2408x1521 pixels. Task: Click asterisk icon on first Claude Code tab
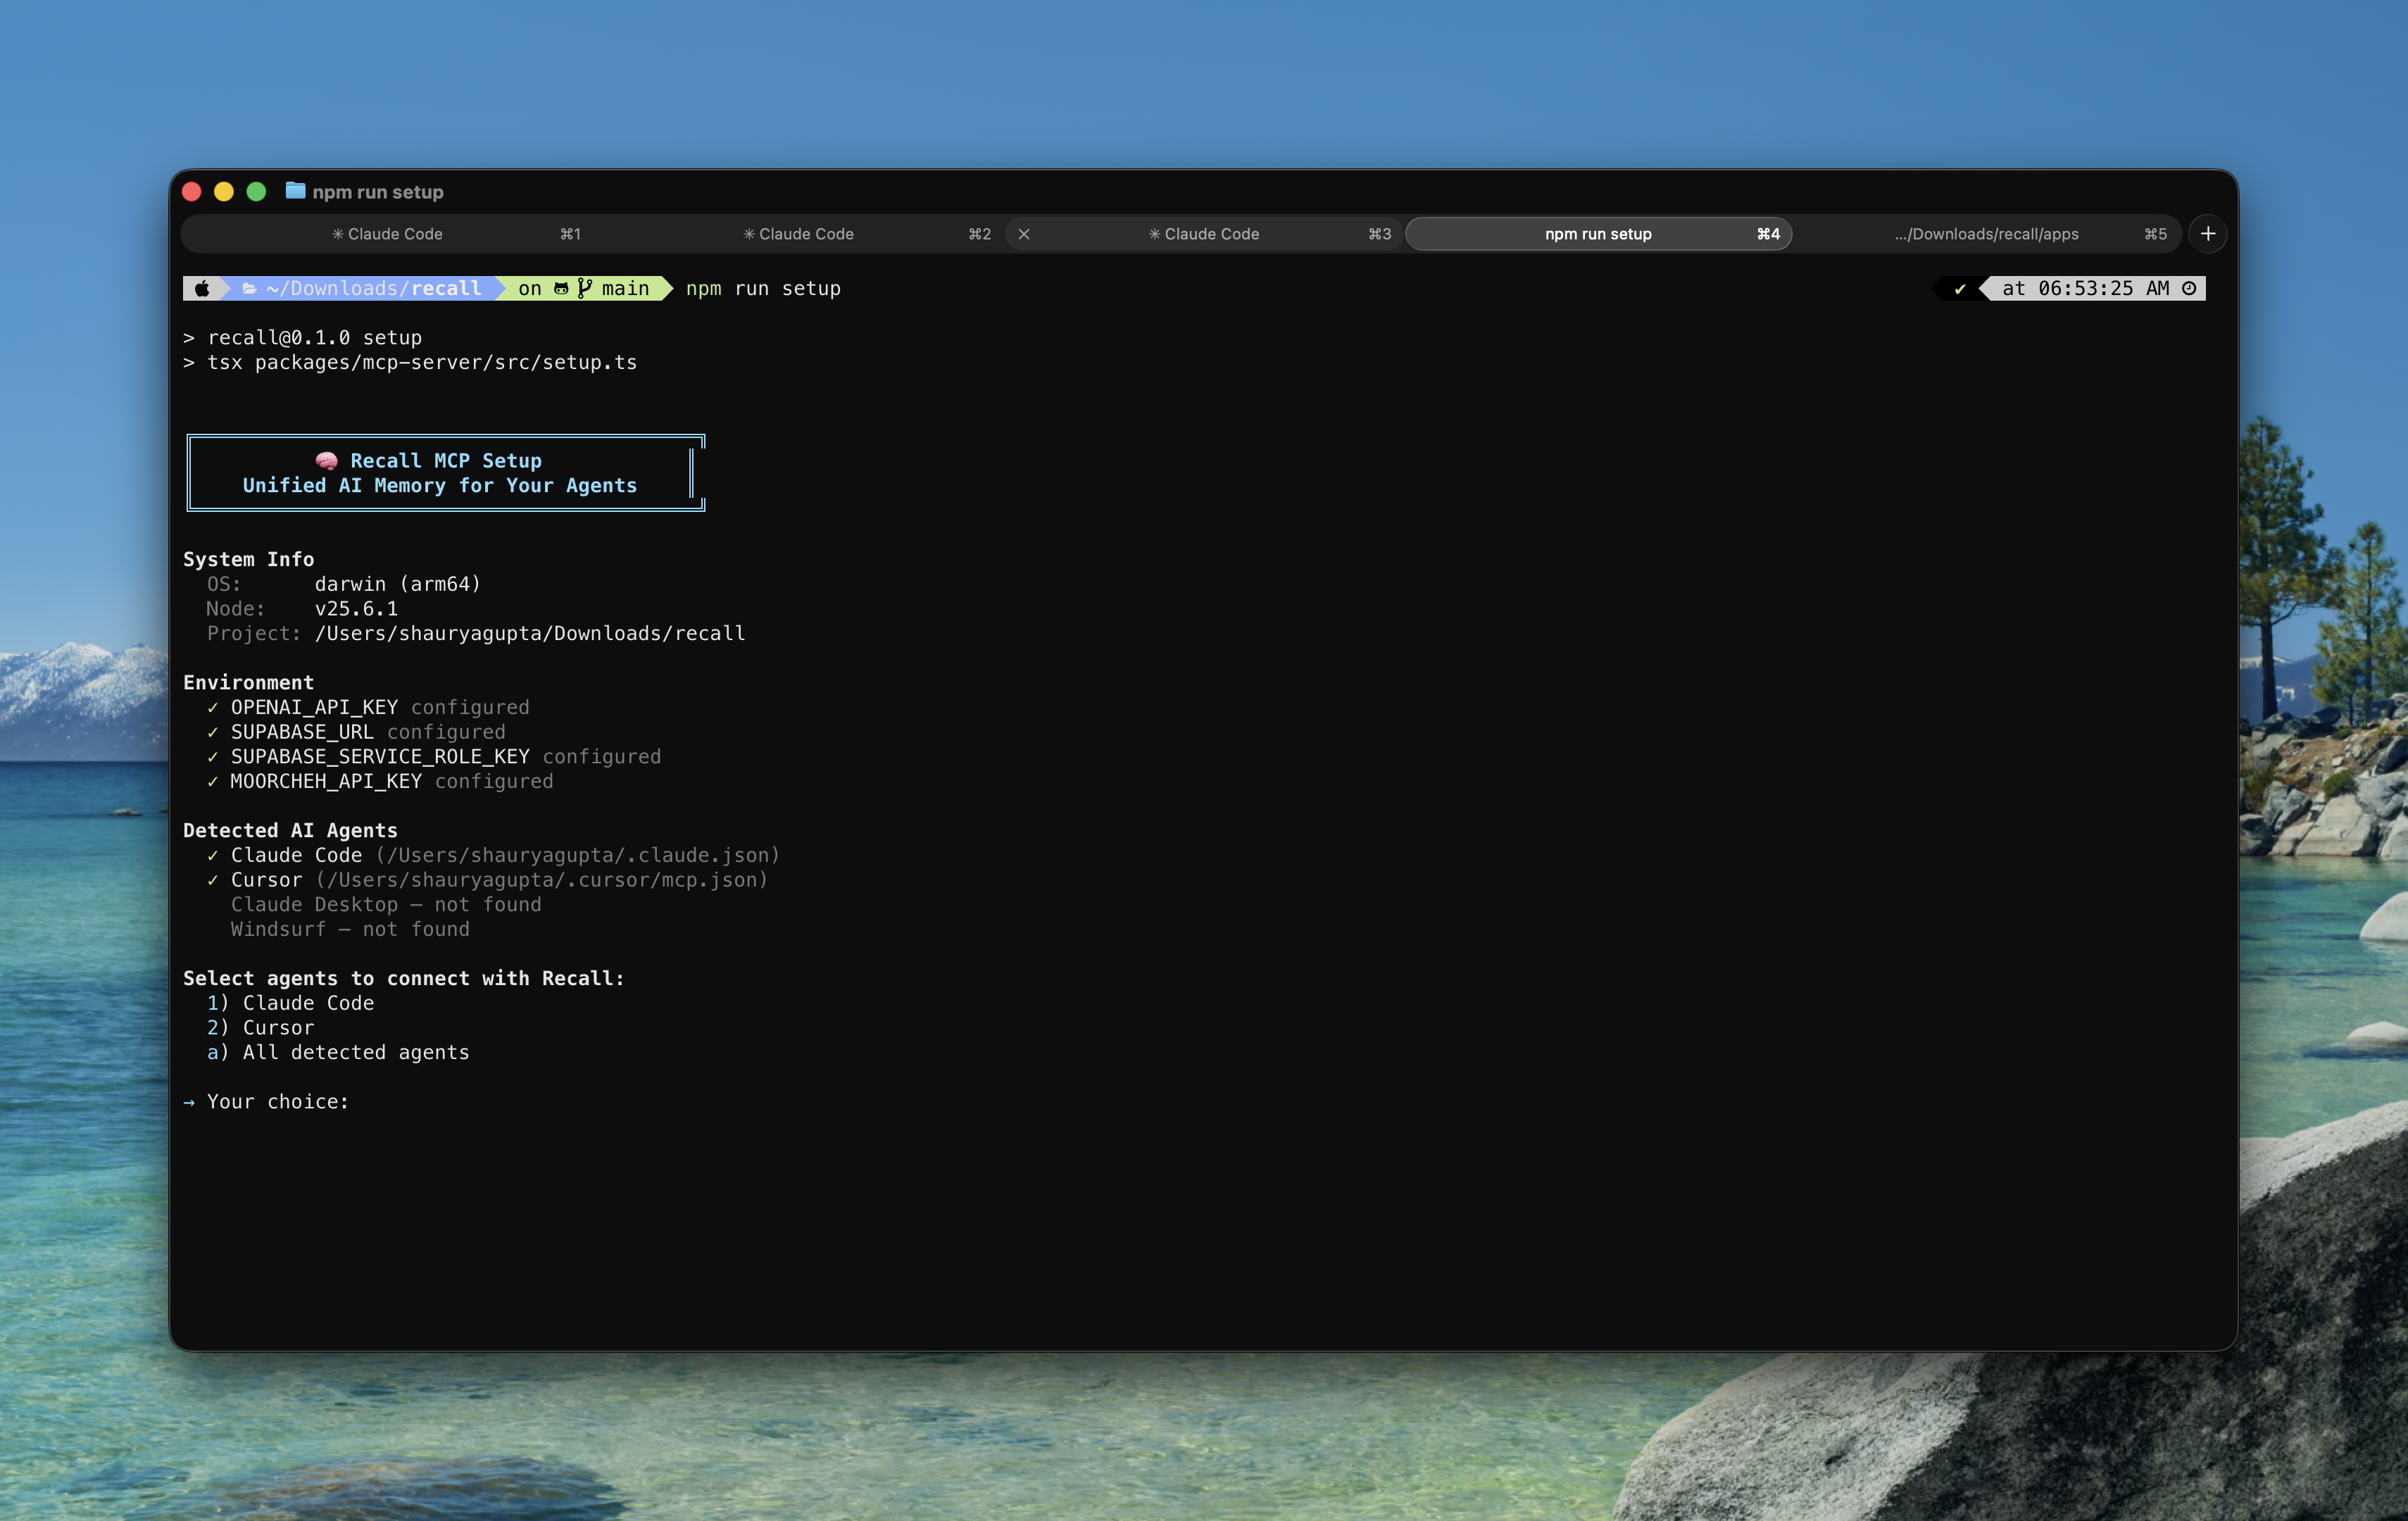(338, 234)
